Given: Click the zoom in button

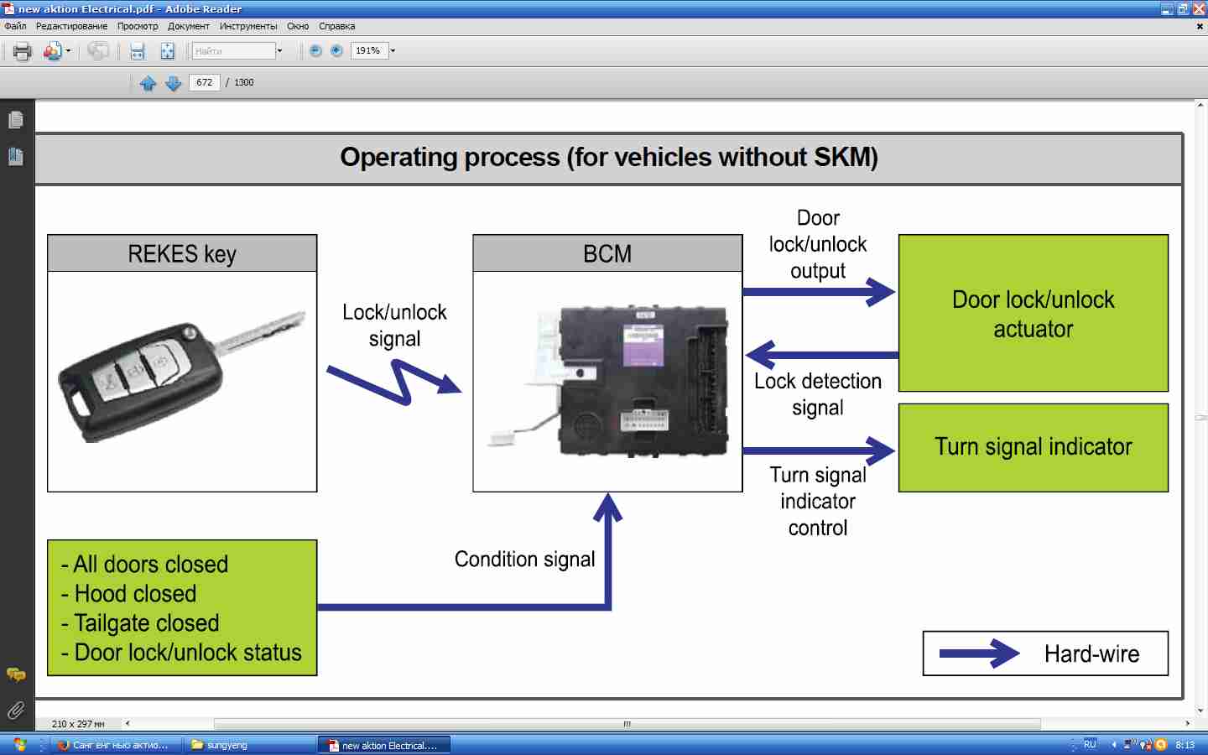Looking at the screenshot, I should coord(336,51).
